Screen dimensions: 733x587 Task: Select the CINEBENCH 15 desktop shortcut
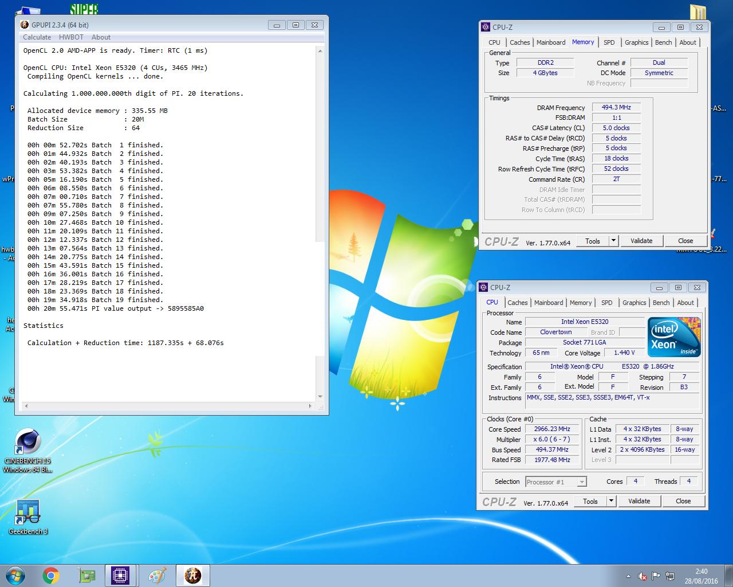tap(27, 451)
